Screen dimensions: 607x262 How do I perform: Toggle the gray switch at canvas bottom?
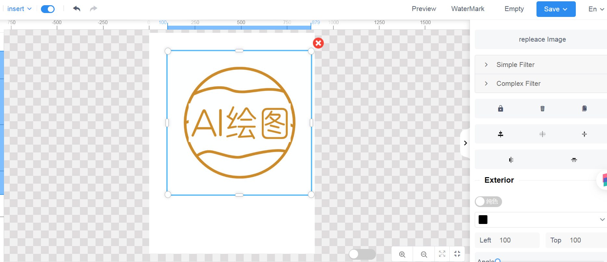[362, 254]
